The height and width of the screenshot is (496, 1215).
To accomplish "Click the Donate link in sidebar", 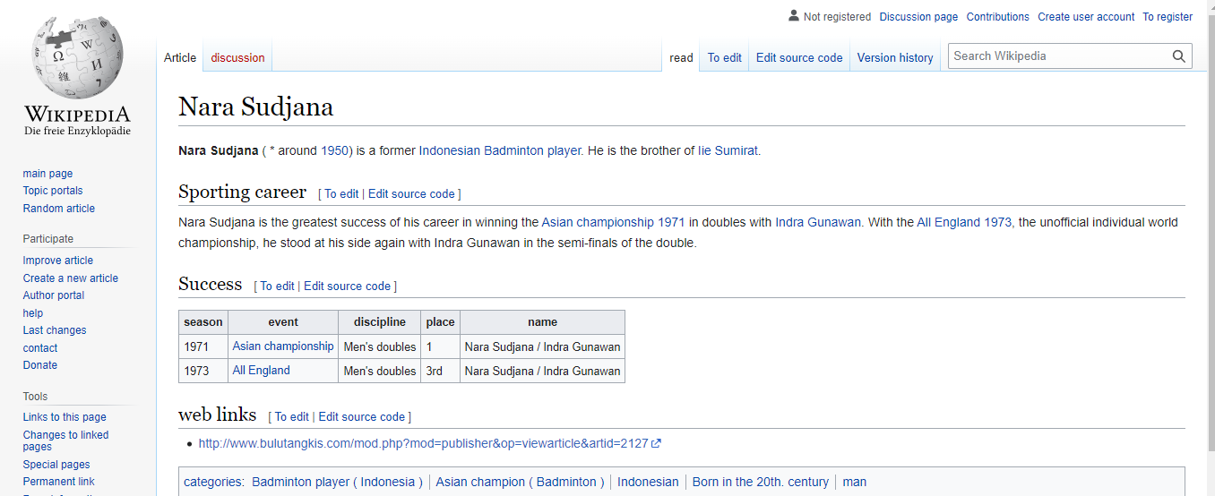I will (x=40, y=365).
